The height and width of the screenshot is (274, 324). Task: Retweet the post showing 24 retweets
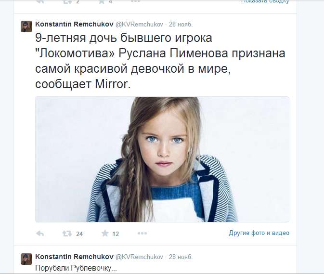click(x=67, y=234)
